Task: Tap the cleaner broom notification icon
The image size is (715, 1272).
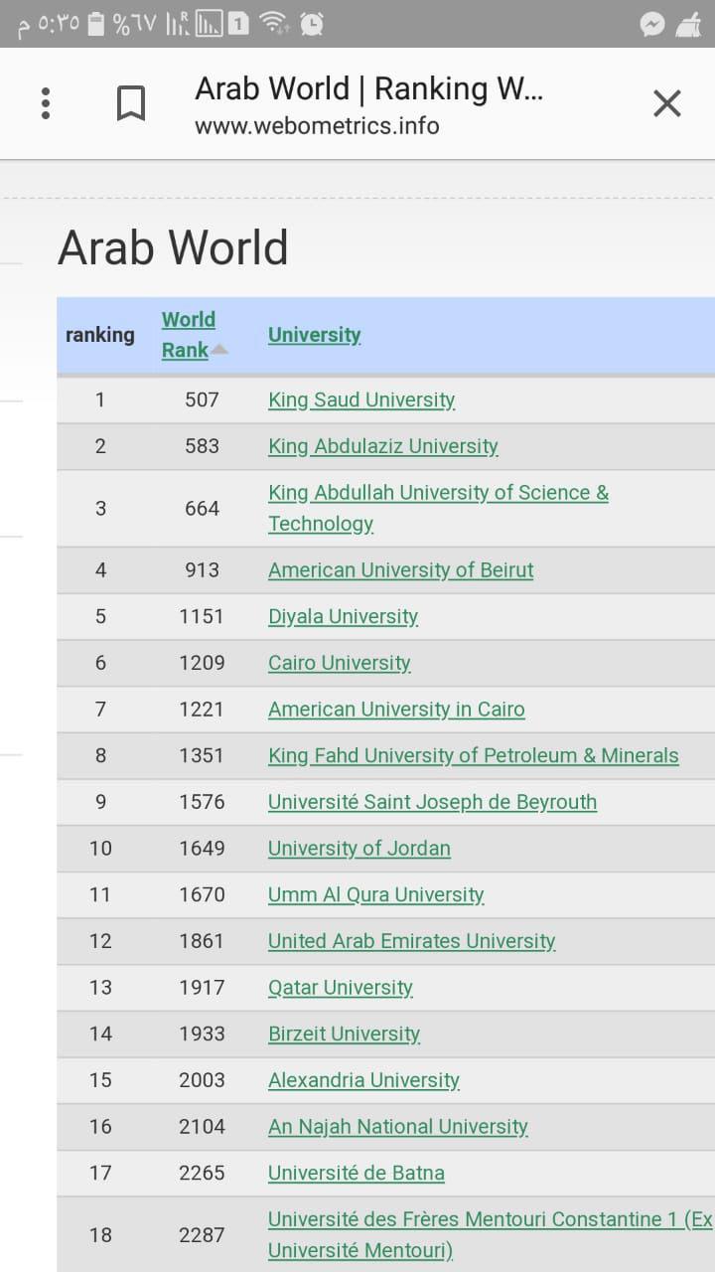Action: pos(688,24)
